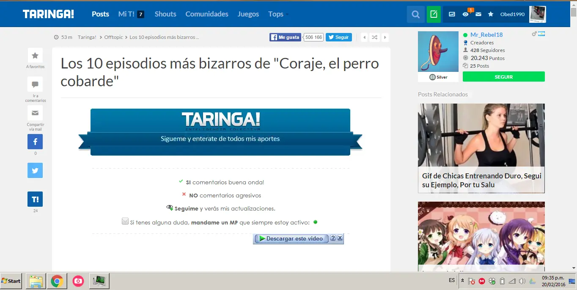Screen dimensions: 577x290
Task: Click Me gusta Facebook button
Action: coord(285,37)
